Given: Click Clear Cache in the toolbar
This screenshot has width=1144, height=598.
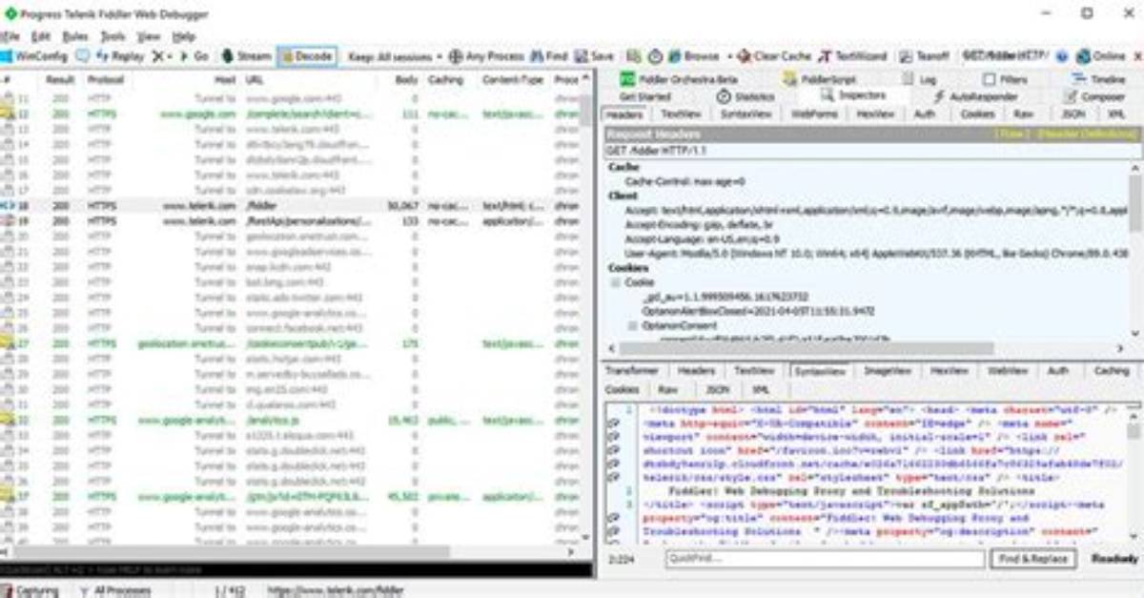Looking at the screenshot, I should click(x=774, y=57).
